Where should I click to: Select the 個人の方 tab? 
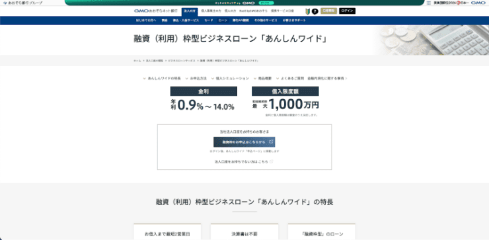tap(230, 11)
